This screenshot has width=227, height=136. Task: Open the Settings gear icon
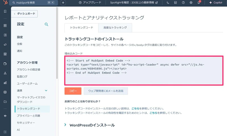coord(191,3)
